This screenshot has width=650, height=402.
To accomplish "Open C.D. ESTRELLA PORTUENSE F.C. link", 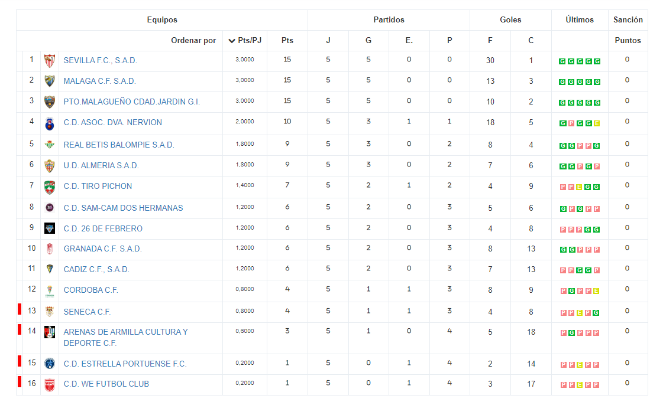I will coord(125,364).
